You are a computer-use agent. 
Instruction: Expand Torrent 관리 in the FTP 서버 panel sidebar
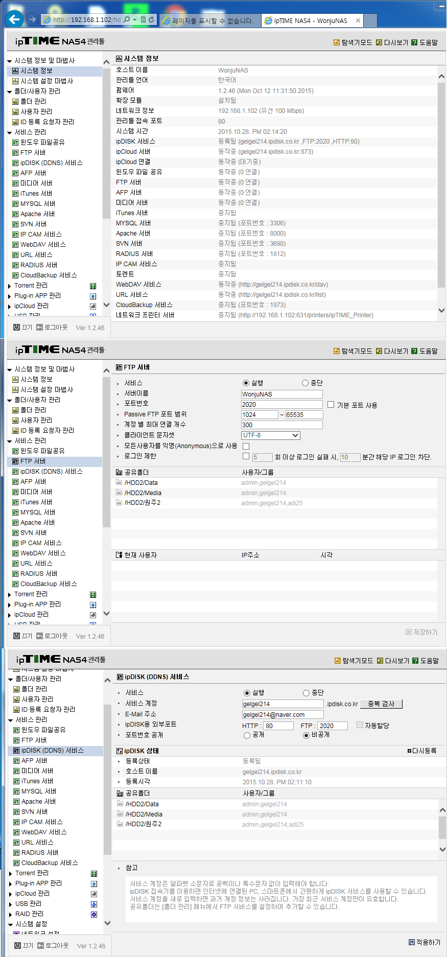coord(10,594)
